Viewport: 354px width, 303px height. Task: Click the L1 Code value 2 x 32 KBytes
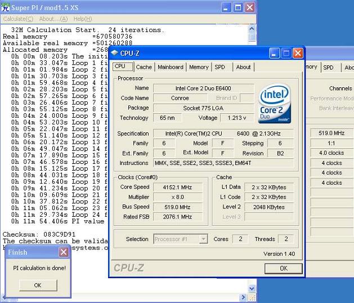point(269,197)
